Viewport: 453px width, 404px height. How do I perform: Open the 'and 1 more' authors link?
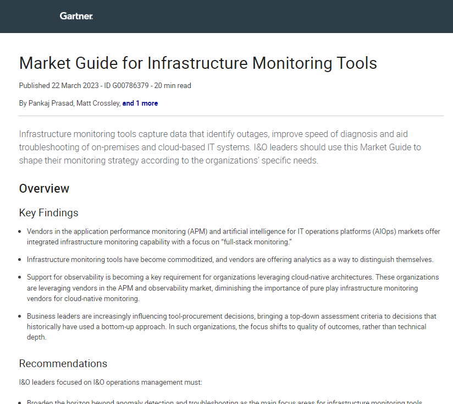[140, 103]
